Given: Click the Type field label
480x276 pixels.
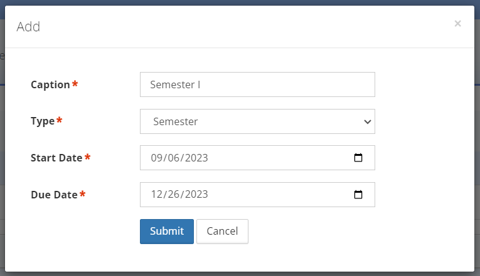Looking at the screenshot, I should [43, 121].
